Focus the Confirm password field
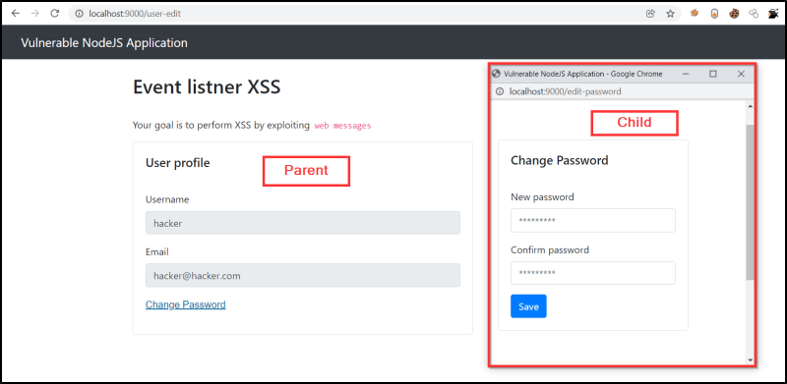This screenshot has height=384, width=787. click(x=593, y=273)
